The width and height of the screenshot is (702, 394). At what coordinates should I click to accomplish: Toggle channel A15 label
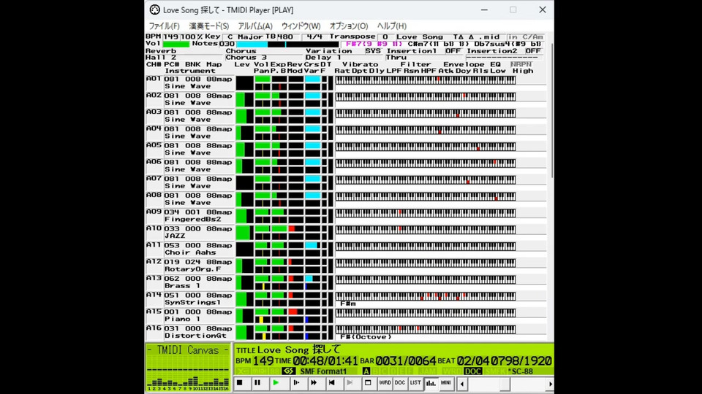click(154, 312)
